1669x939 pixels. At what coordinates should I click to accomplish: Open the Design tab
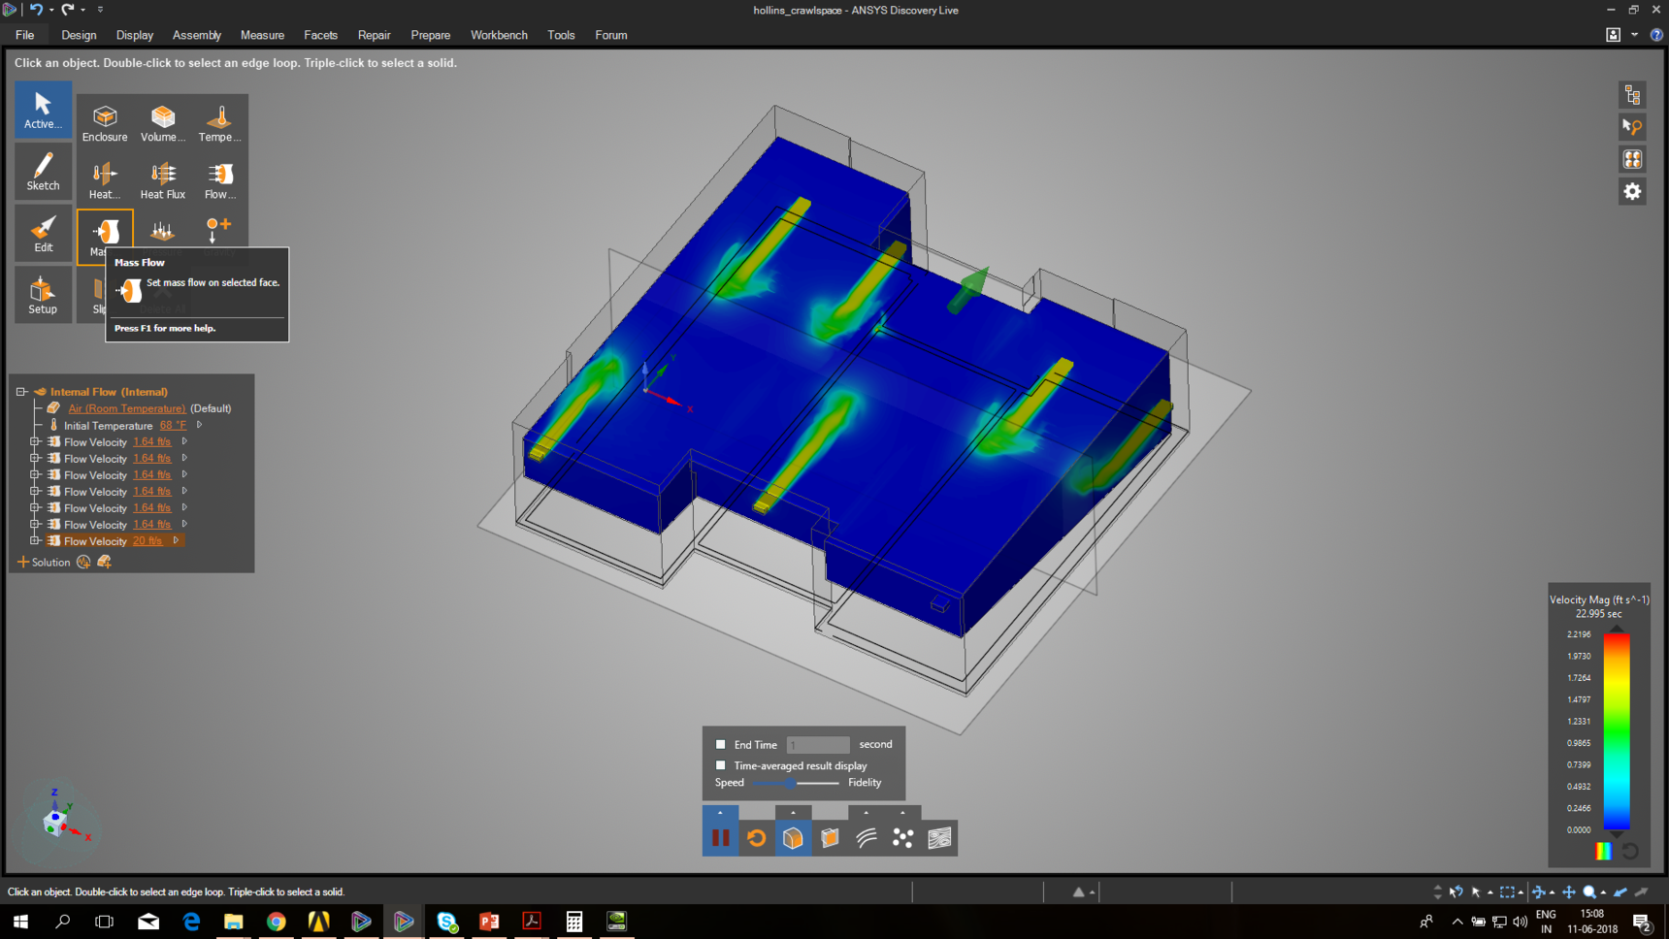click(79, 35)
